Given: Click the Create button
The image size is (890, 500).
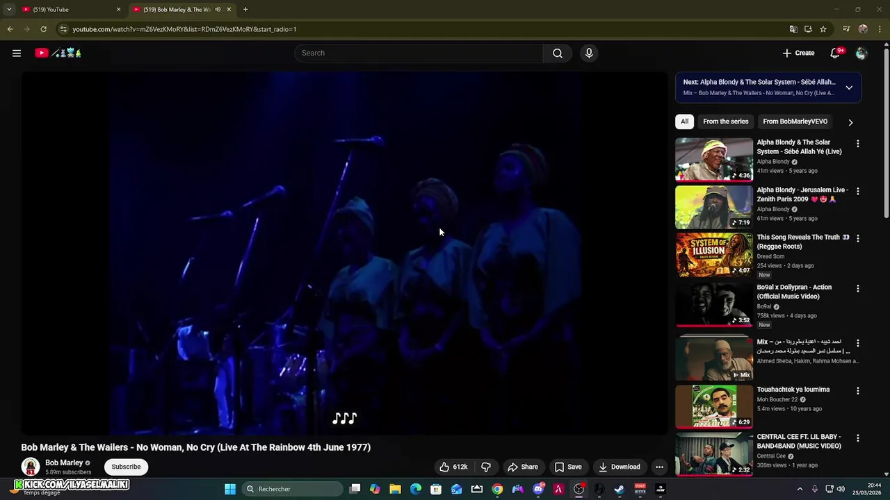Looking at the screenshot, I should (798, 53).
